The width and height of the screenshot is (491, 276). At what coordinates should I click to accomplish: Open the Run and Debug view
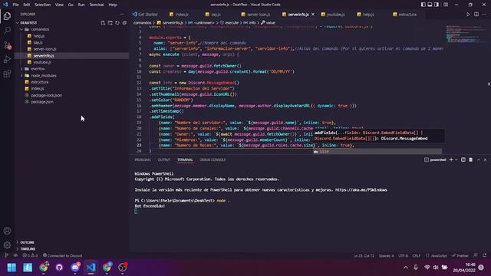point(7,60)
